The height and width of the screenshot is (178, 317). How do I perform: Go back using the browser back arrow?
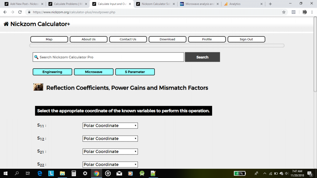click(x=5, y=12)
